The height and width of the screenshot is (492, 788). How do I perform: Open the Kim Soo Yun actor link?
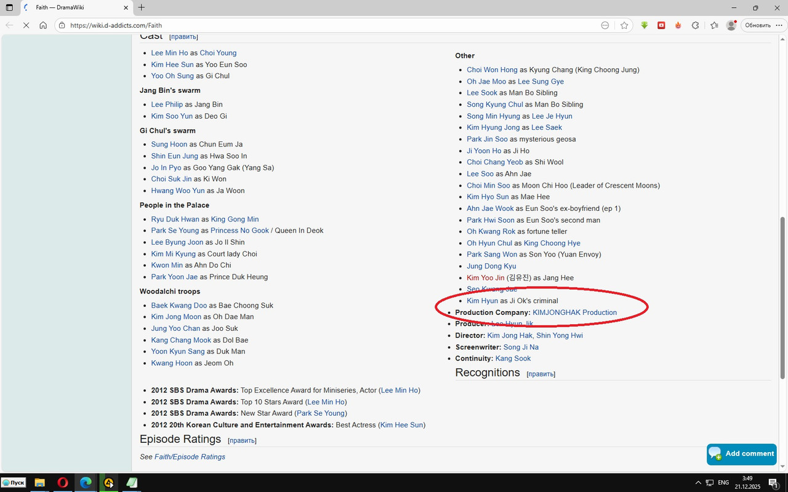click(x=172, y=116)
